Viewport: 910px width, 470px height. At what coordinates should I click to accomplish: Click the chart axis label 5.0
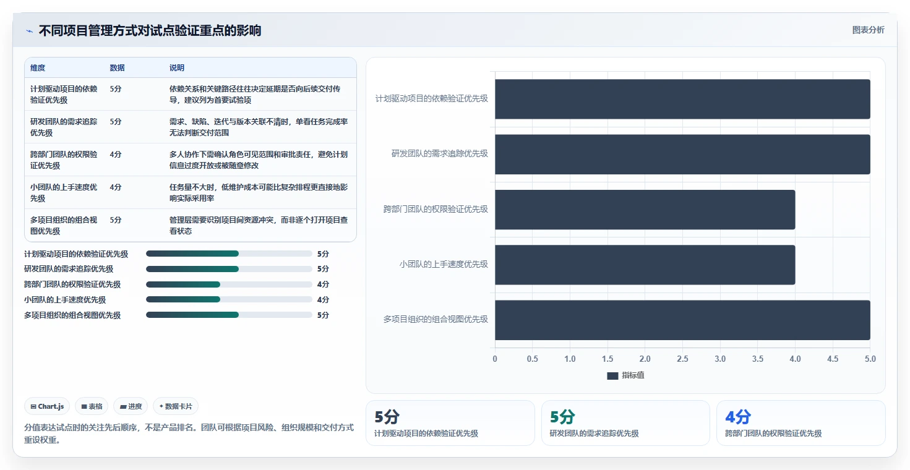point(870,359)
